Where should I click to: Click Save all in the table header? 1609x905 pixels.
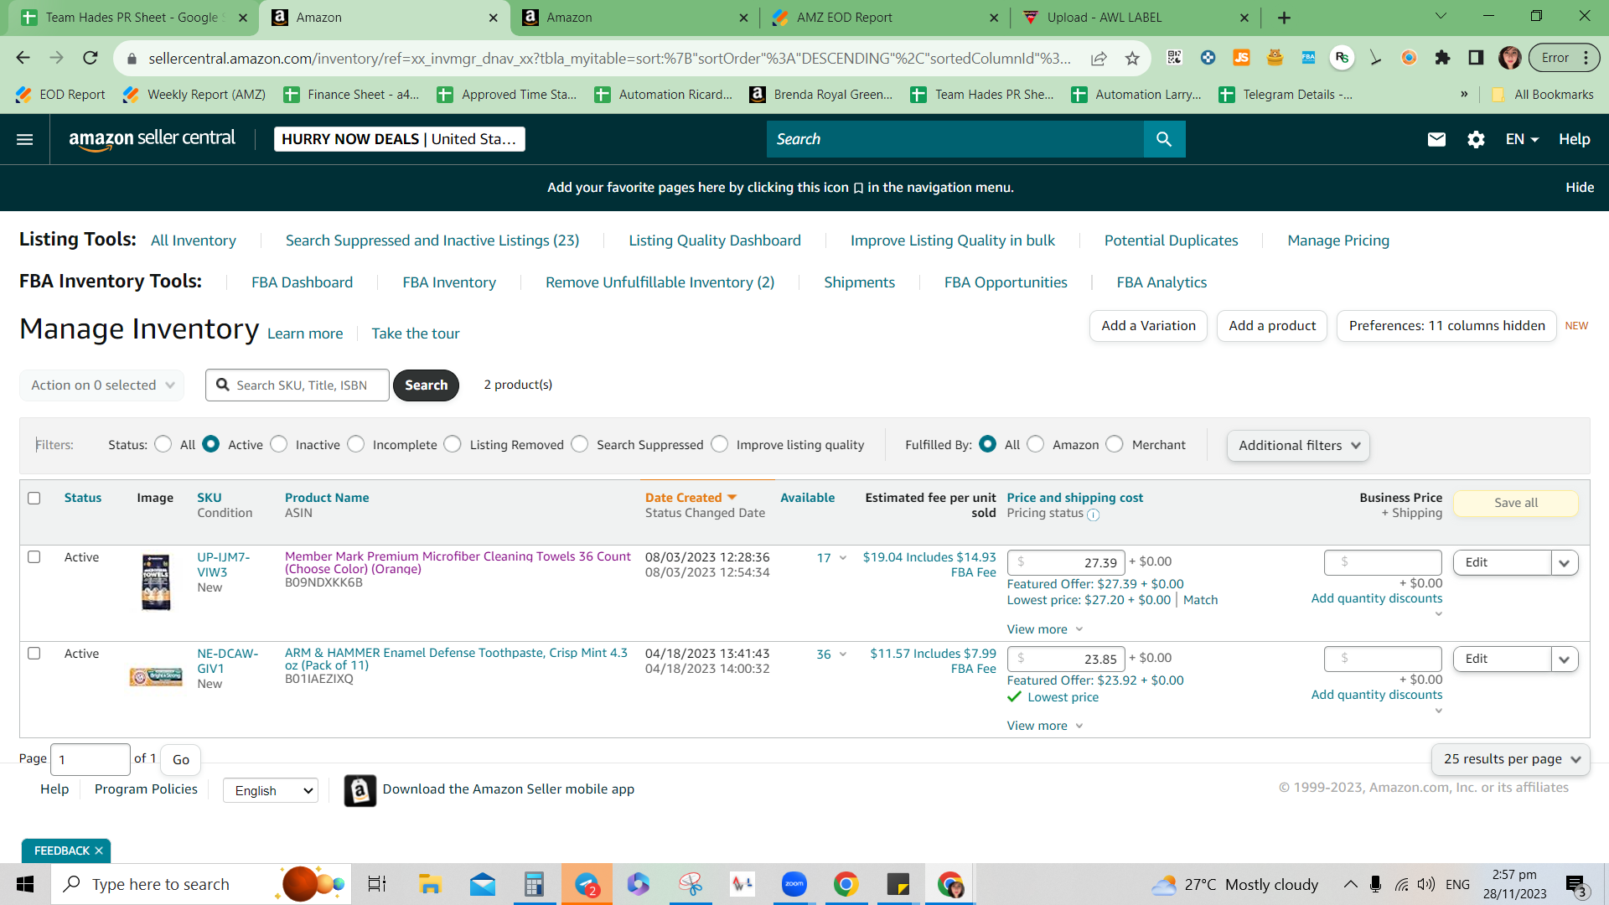(x=1515, y=503)
